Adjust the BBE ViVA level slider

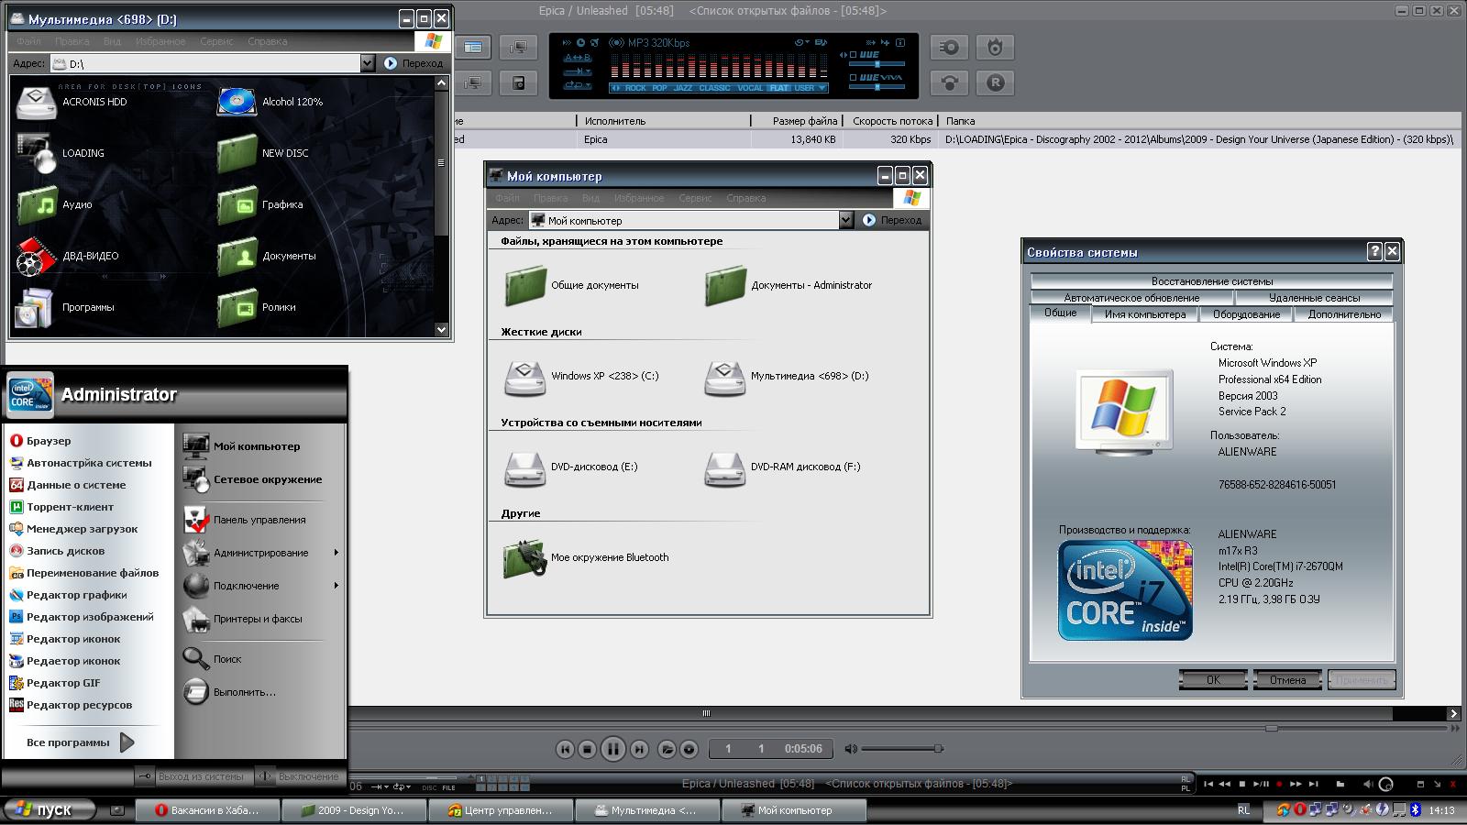[877, 87]
